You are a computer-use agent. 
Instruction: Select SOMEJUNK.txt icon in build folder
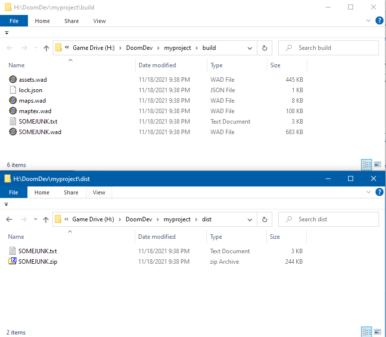(13, 121)
